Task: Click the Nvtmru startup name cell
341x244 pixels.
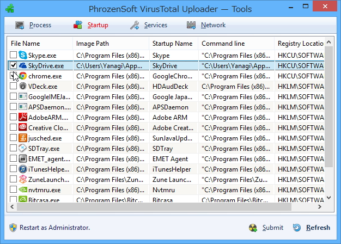Action: [x=174, y=190]
